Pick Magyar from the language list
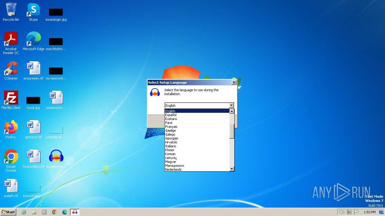Image resolution: width=385 pixels, height=216 pixels. tap(197, 162)
